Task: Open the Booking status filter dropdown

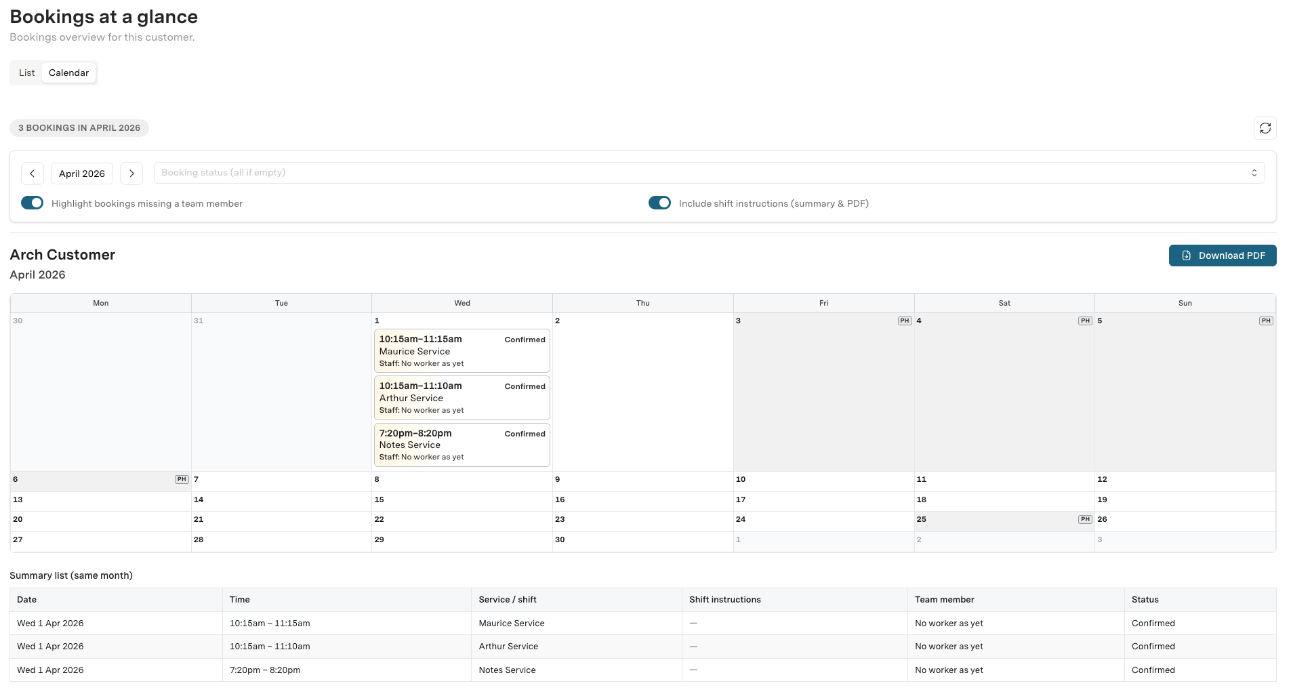Action: pos(708,173)
